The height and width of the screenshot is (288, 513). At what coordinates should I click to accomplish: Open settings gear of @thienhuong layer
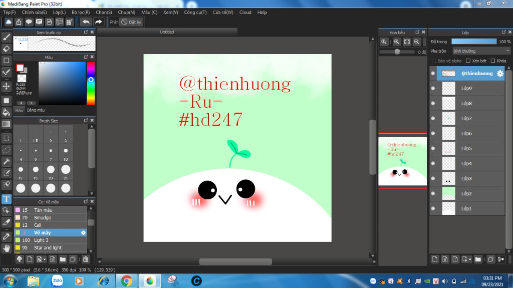(500, 74)
